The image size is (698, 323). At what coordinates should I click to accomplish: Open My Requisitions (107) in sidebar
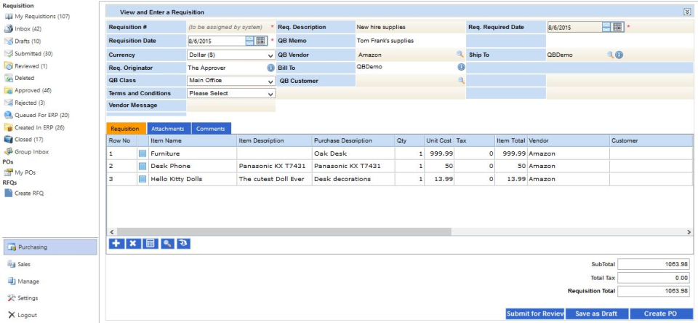point(37,17)
